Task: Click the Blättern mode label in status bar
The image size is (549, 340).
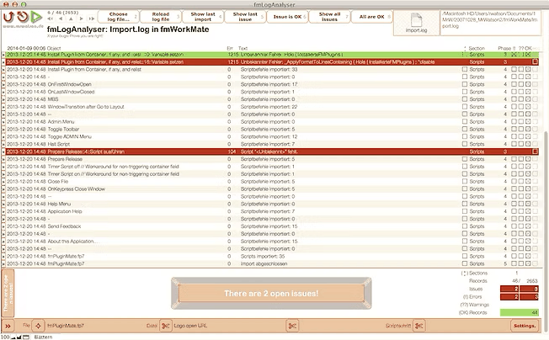Action: (43, 337)
